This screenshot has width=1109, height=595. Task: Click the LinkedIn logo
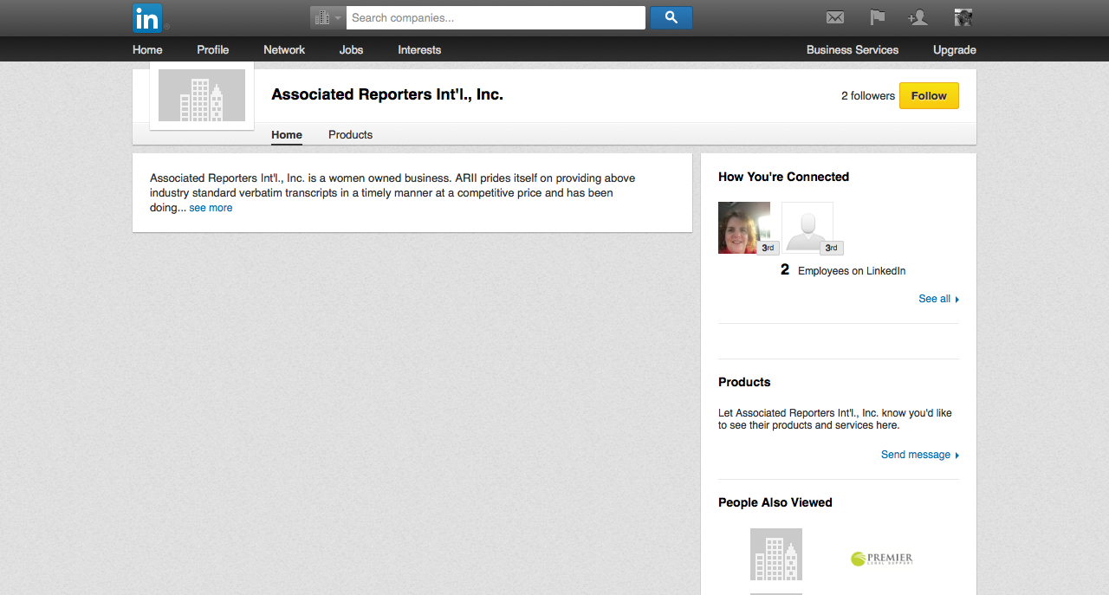pyautogui.click(x=147, y=17)
